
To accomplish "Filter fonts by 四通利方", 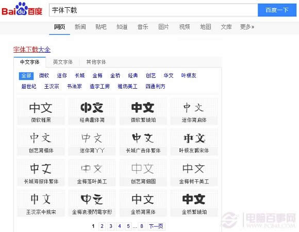I will (155, 87).
